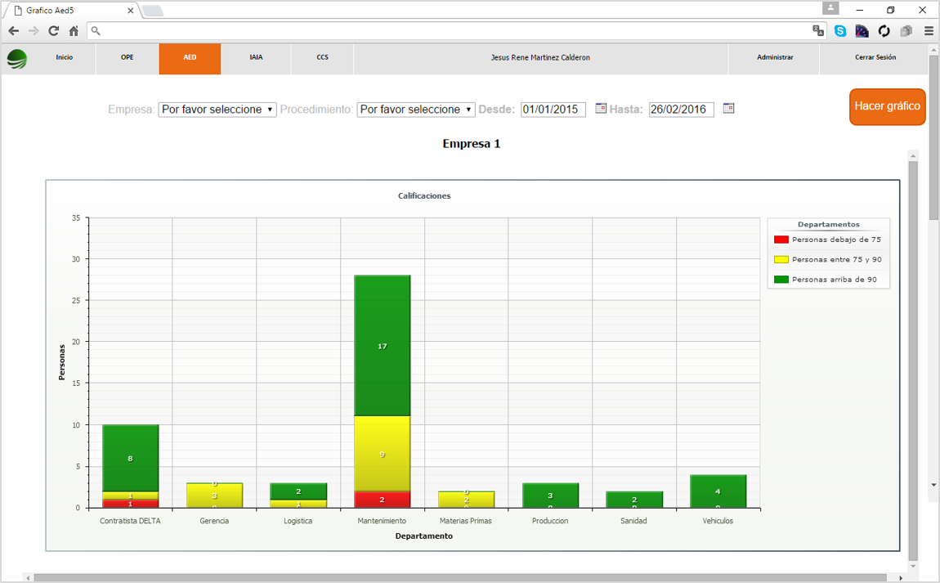This screenshot has height=583, width=940.
Task: Open the CCS menu item
Action: (x=323, y=57)
